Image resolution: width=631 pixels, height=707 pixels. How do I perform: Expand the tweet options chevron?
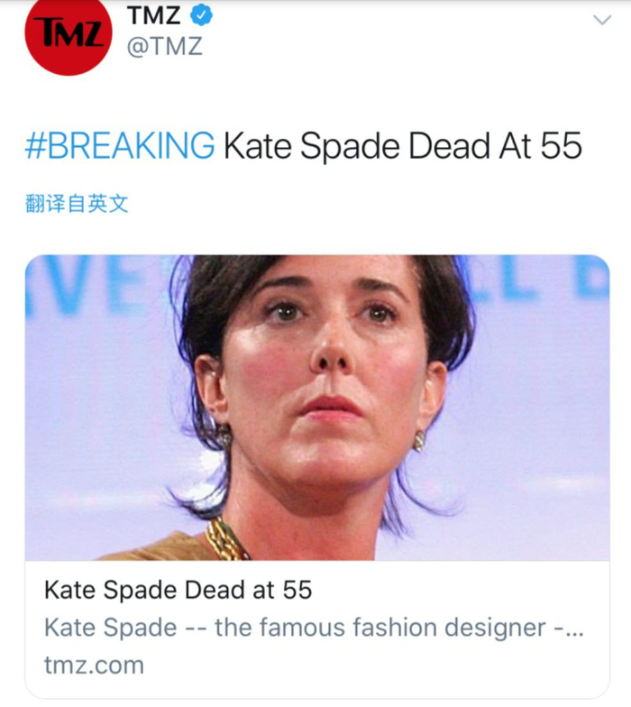pos(601,20)
